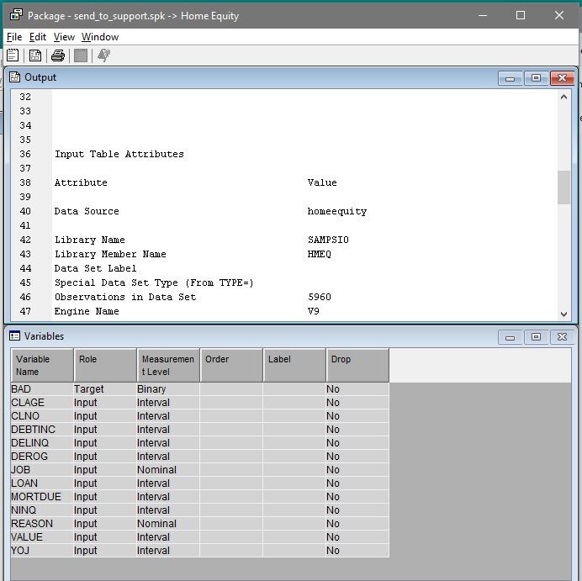Screen dimensions: 582x581
Task: Open the File menu
Action: pos(14,37)
